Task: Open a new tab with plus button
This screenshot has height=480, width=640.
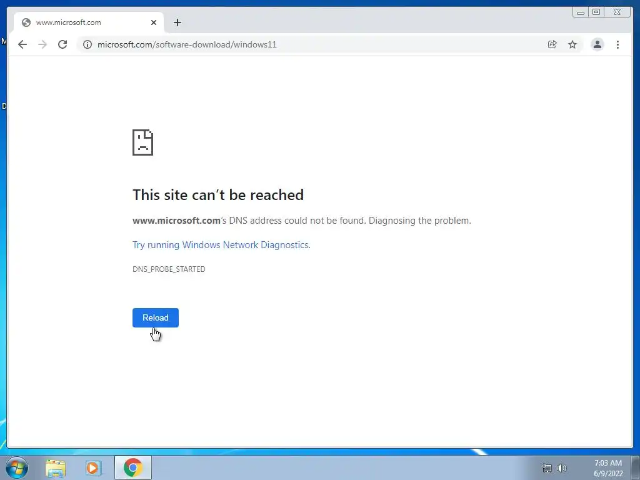Action: click(x=177, y=22)
